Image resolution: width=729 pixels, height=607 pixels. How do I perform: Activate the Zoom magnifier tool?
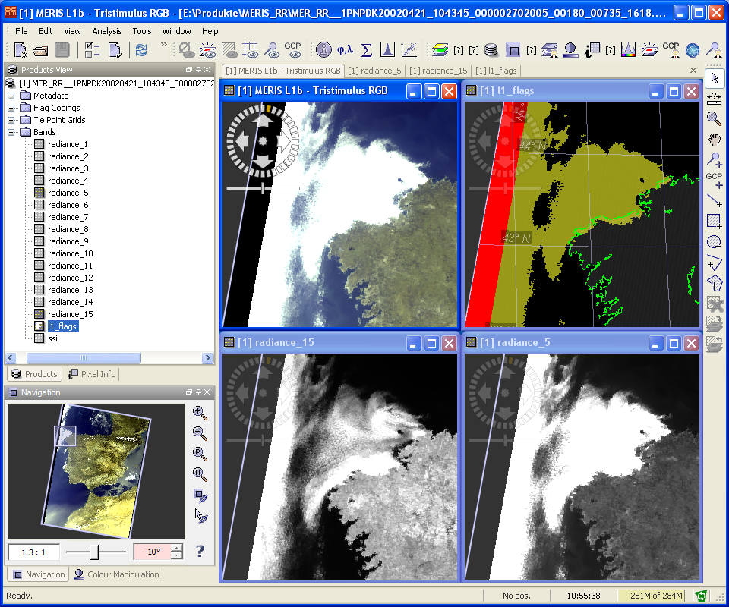coord(714,118)
